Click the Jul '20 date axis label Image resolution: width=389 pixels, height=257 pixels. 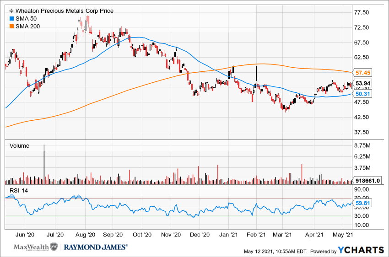(55, 235)
